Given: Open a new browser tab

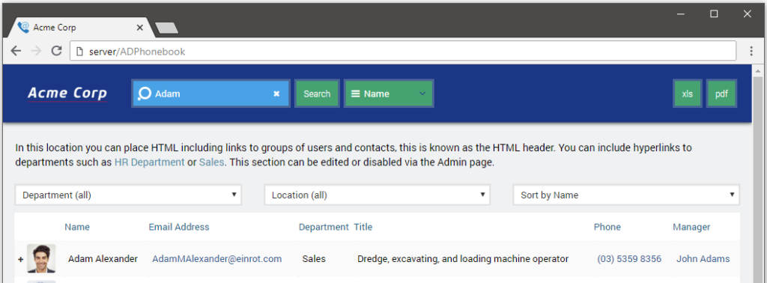Looking at the screenshot, I should pos(166,28).
